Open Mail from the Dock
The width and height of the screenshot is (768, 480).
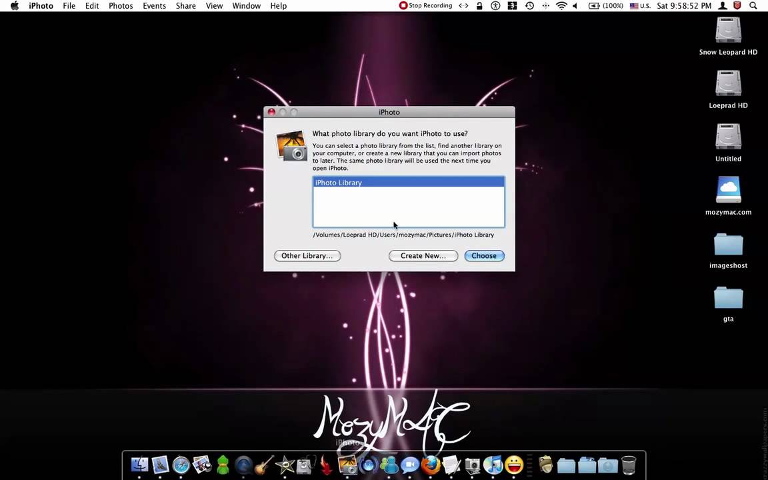click(x=160, y=464)
